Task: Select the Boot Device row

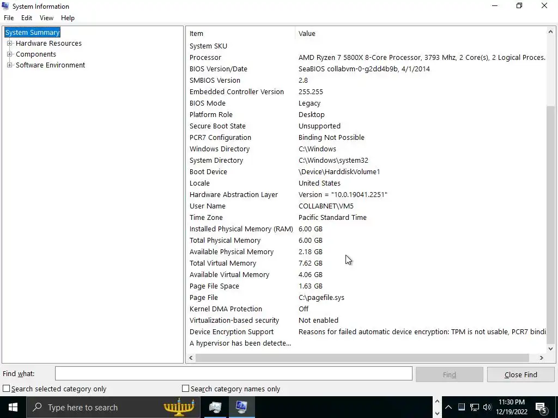Action: click(366, 171)
